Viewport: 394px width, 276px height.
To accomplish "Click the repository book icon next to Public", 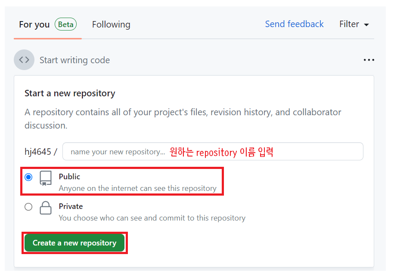I will tap(46, 178).
